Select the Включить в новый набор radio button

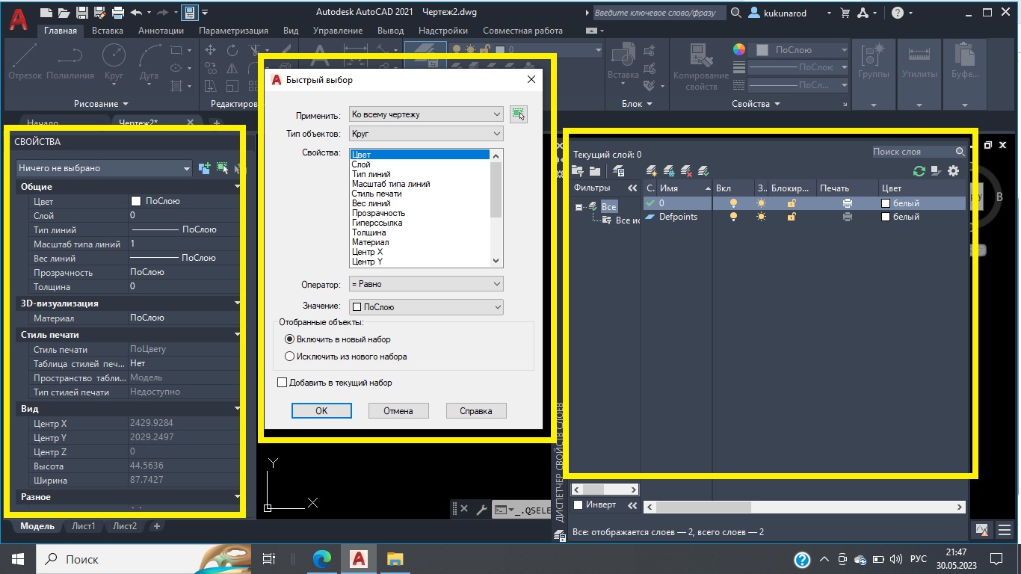(x=290, y=339)
